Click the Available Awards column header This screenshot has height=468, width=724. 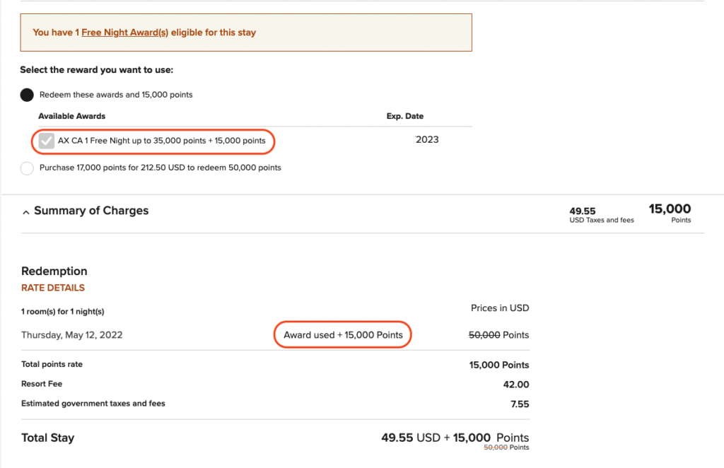pos(72,116)
